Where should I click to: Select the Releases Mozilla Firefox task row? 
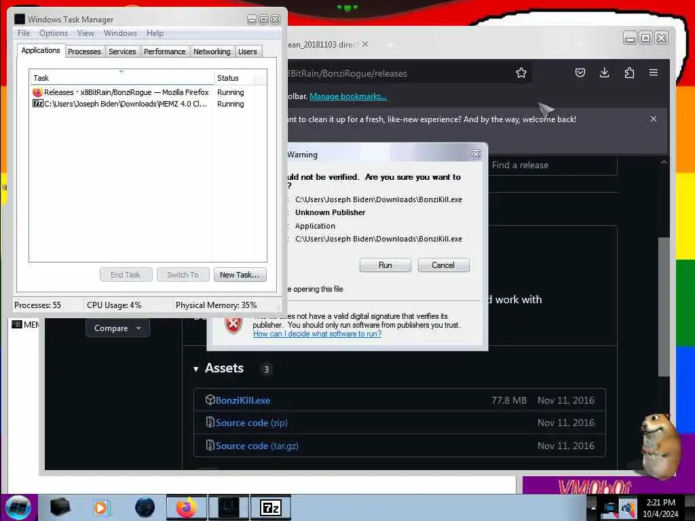pos(147,92)
